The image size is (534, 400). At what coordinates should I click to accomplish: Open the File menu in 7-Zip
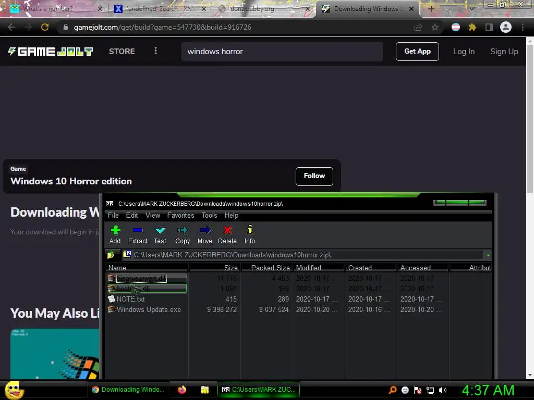click(113, 215)
